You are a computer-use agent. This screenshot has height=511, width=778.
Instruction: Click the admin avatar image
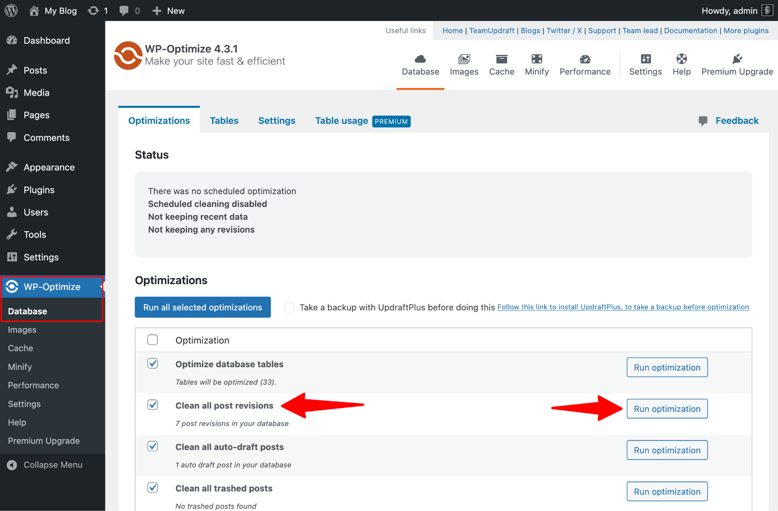click(767, 10)
